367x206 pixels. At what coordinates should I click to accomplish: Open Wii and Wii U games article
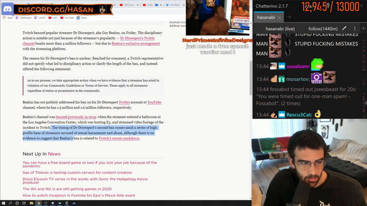pos(67,189)
